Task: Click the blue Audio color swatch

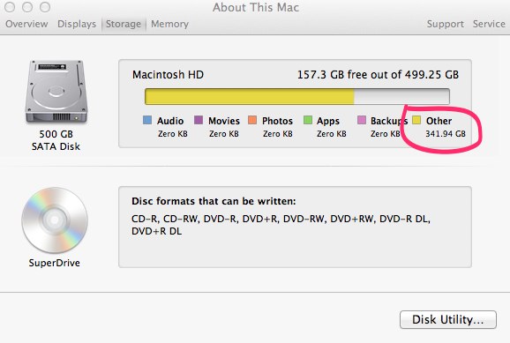Action: click(x=147, y=120)
